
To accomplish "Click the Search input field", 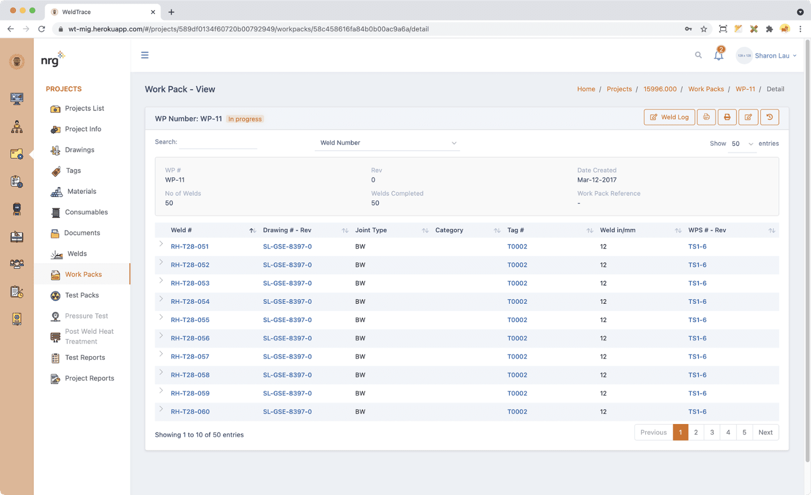I will click(218, 143).
